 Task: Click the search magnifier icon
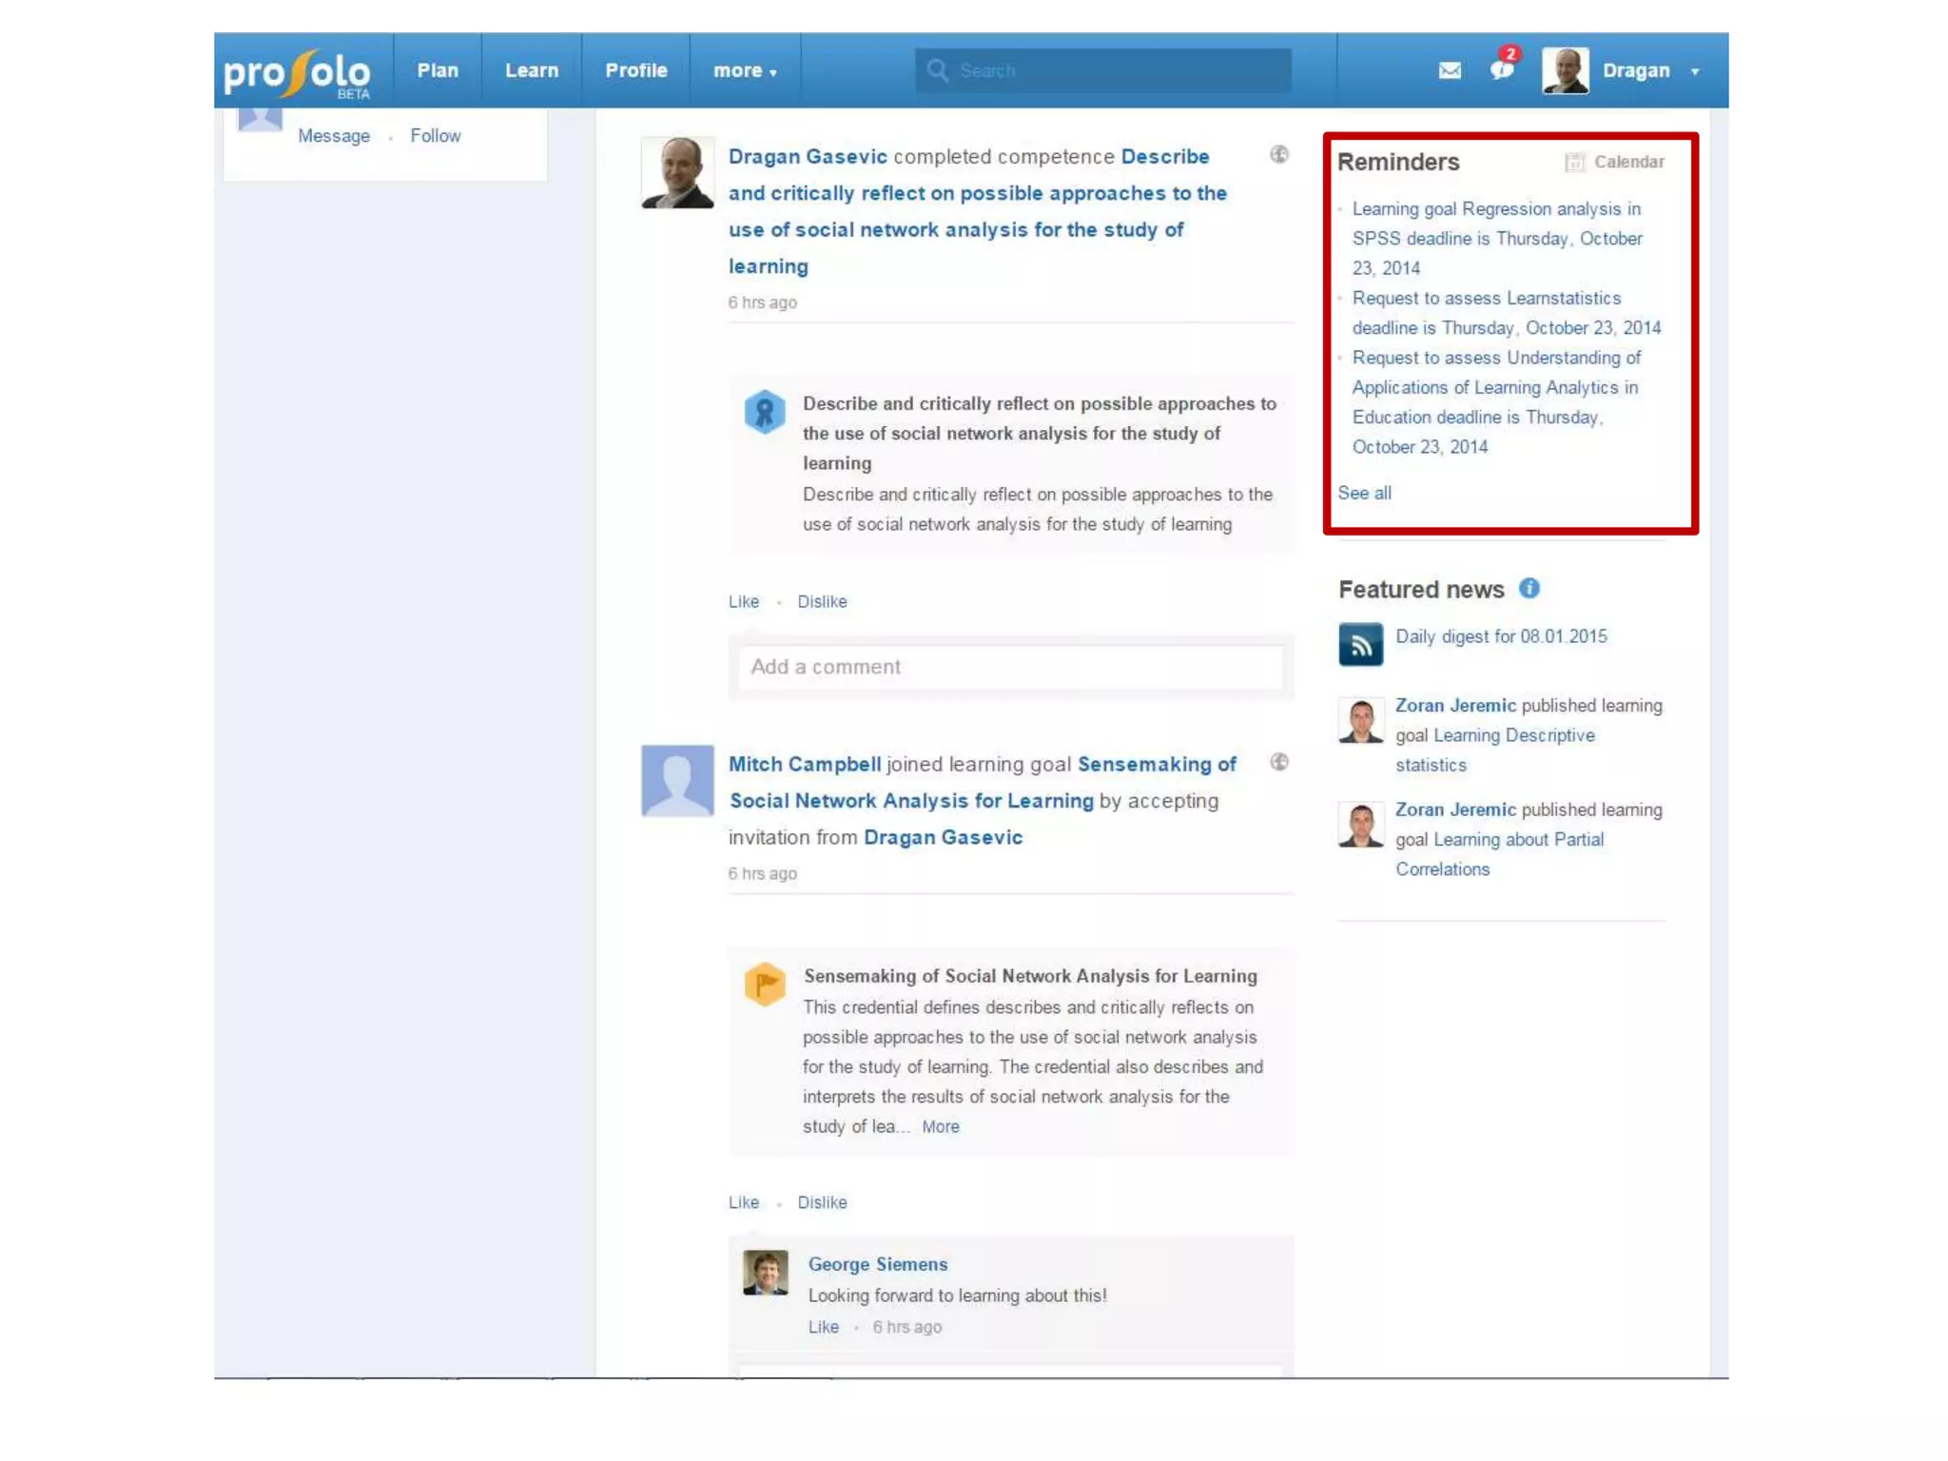click(x=937, y=70)
